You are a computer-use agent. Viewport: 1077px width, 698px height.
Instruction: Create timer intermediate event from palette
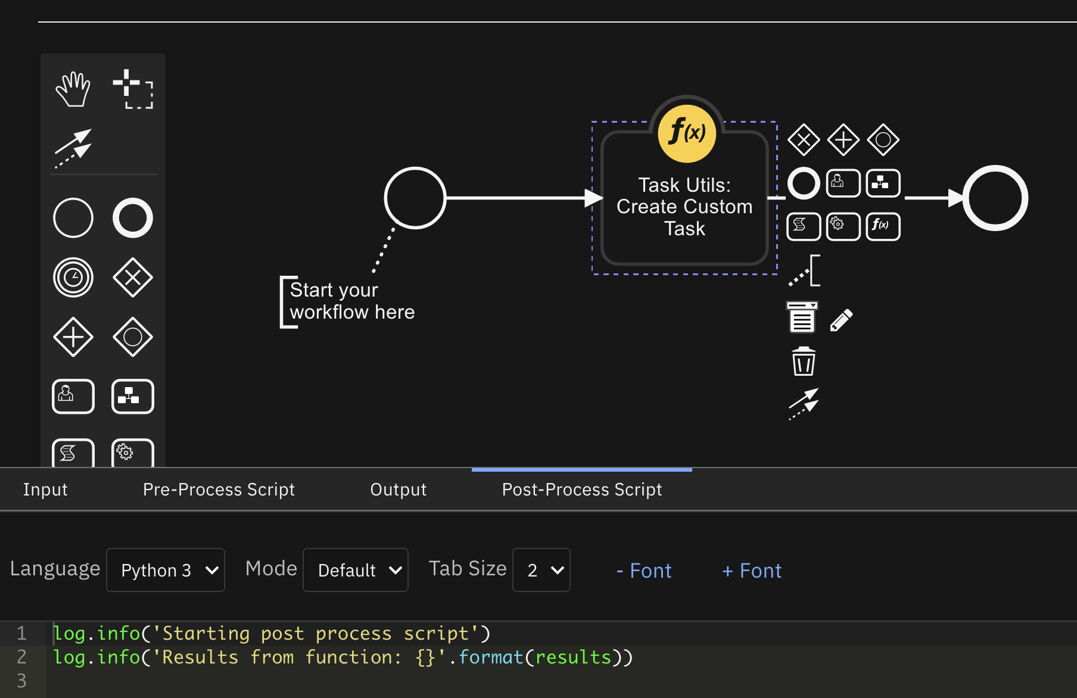(x=73, y=278)
